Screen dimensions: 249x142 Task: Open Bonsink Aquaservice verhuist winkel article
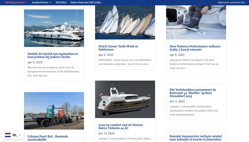(196, 138)
